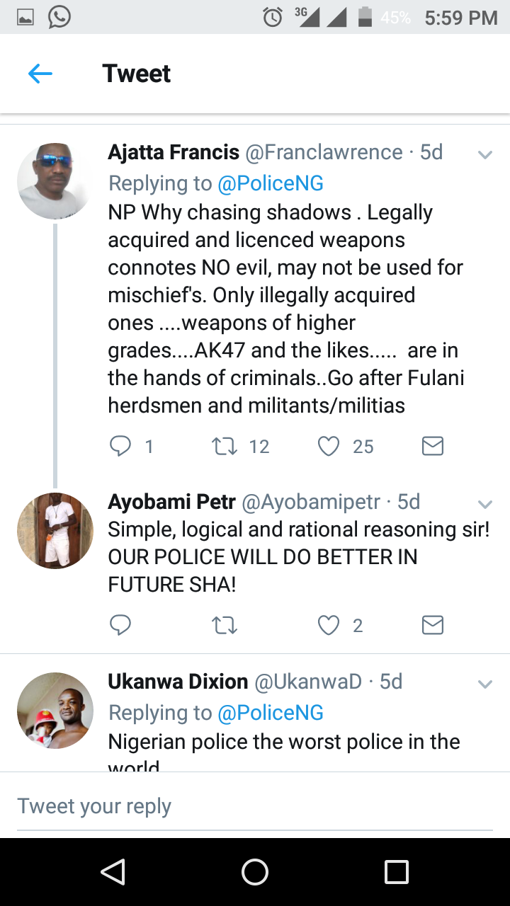The image size is (510, 906).
Task: Share Ayobami Petr's tweet via envelope icon
Action: (x=432, y=625)
